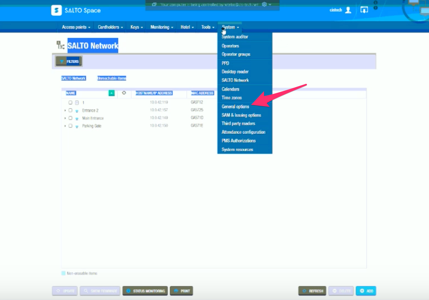
Task: Tick the checkbox for Entrance 2
Action: click(x=70, y=110)
